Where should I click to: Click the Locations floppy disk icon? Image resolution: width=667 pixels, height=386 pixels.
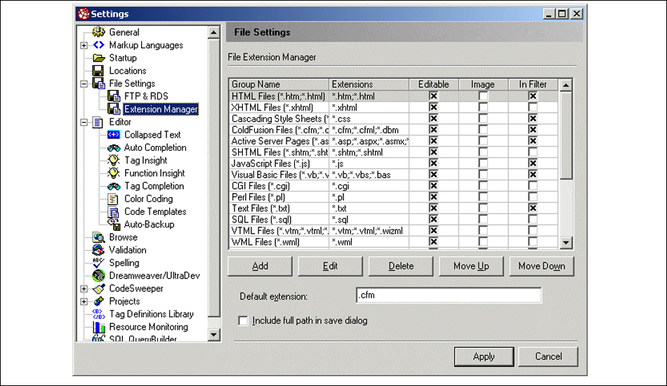98,71
